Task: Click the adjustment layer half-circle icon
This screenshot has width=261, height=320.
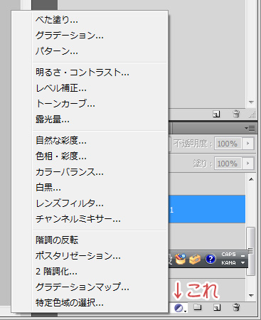Action: tap(179, 308)
